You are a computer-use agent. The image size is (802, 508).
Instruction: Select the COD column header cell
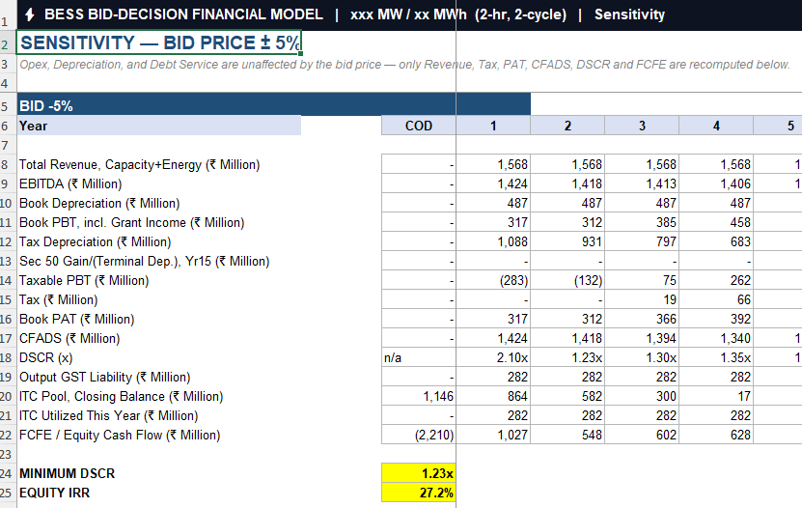[x=419, y=126]
